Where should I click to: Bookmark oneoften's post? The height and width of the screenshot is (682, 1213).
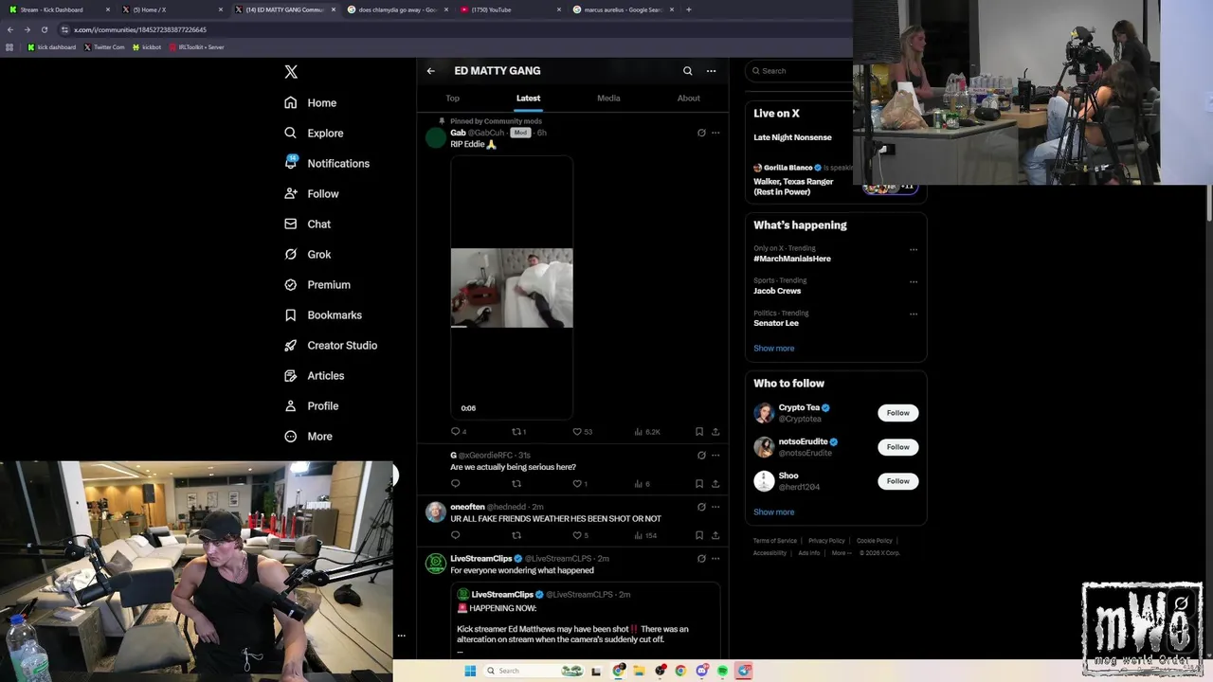tap(699, 535)
